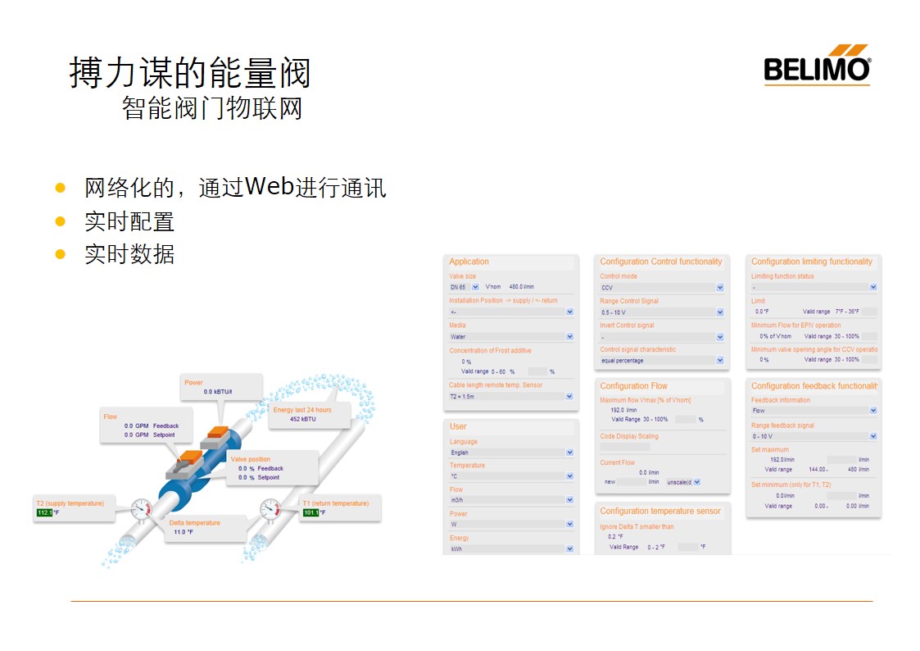Click the Minimum Flow for EPIV input field
Screen dimensions: 920x651
(869, 336)
